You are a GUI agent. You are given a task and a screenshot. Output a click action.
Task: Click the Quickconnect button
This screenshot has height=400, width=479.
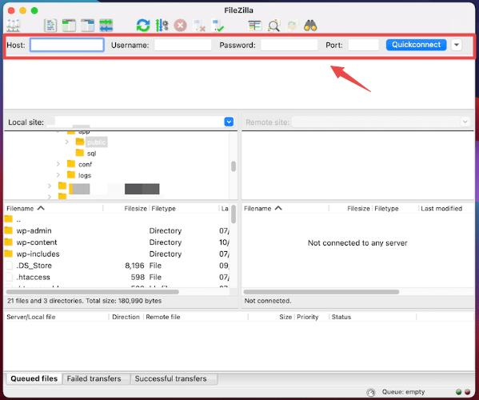pyautogui.click(x=416, y=45)
